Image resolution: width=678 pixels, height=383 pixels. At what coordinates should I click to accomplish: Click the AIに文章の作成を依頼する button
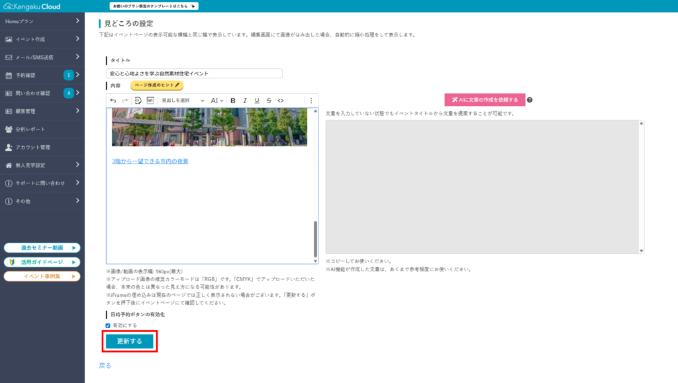click(485, 100)
